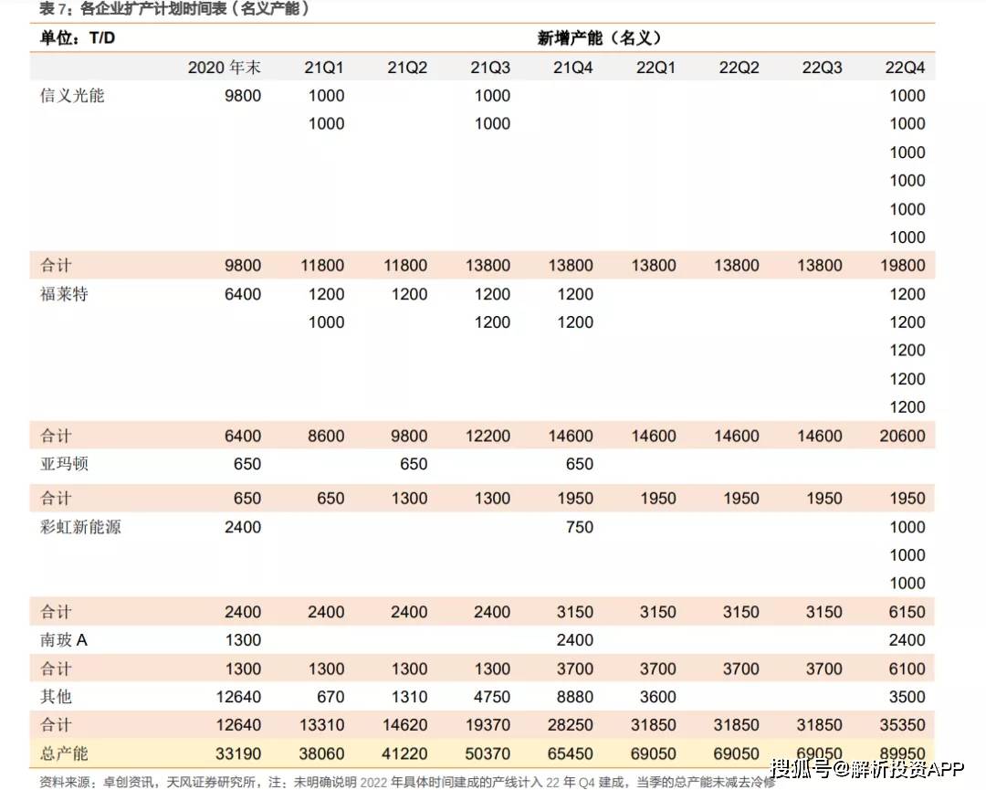The width and height of the screenshot is (986, 790).
Task: Click the 21Q1 column header
Action: (x=324, y=68)
